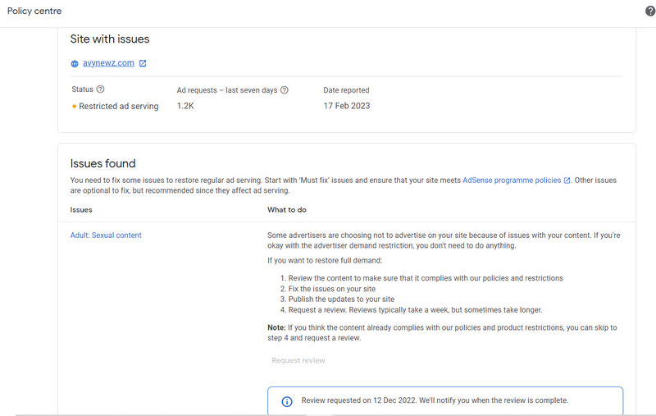The width and height of the screenshot is (656, 416).
Task: Click the orange status dot indicator
Action: tap(74, 107)
